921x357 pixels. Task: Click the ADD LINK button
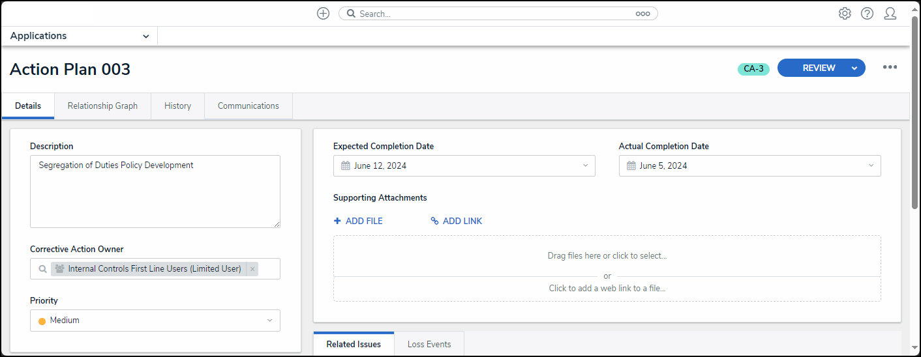[x=457, y=221]
